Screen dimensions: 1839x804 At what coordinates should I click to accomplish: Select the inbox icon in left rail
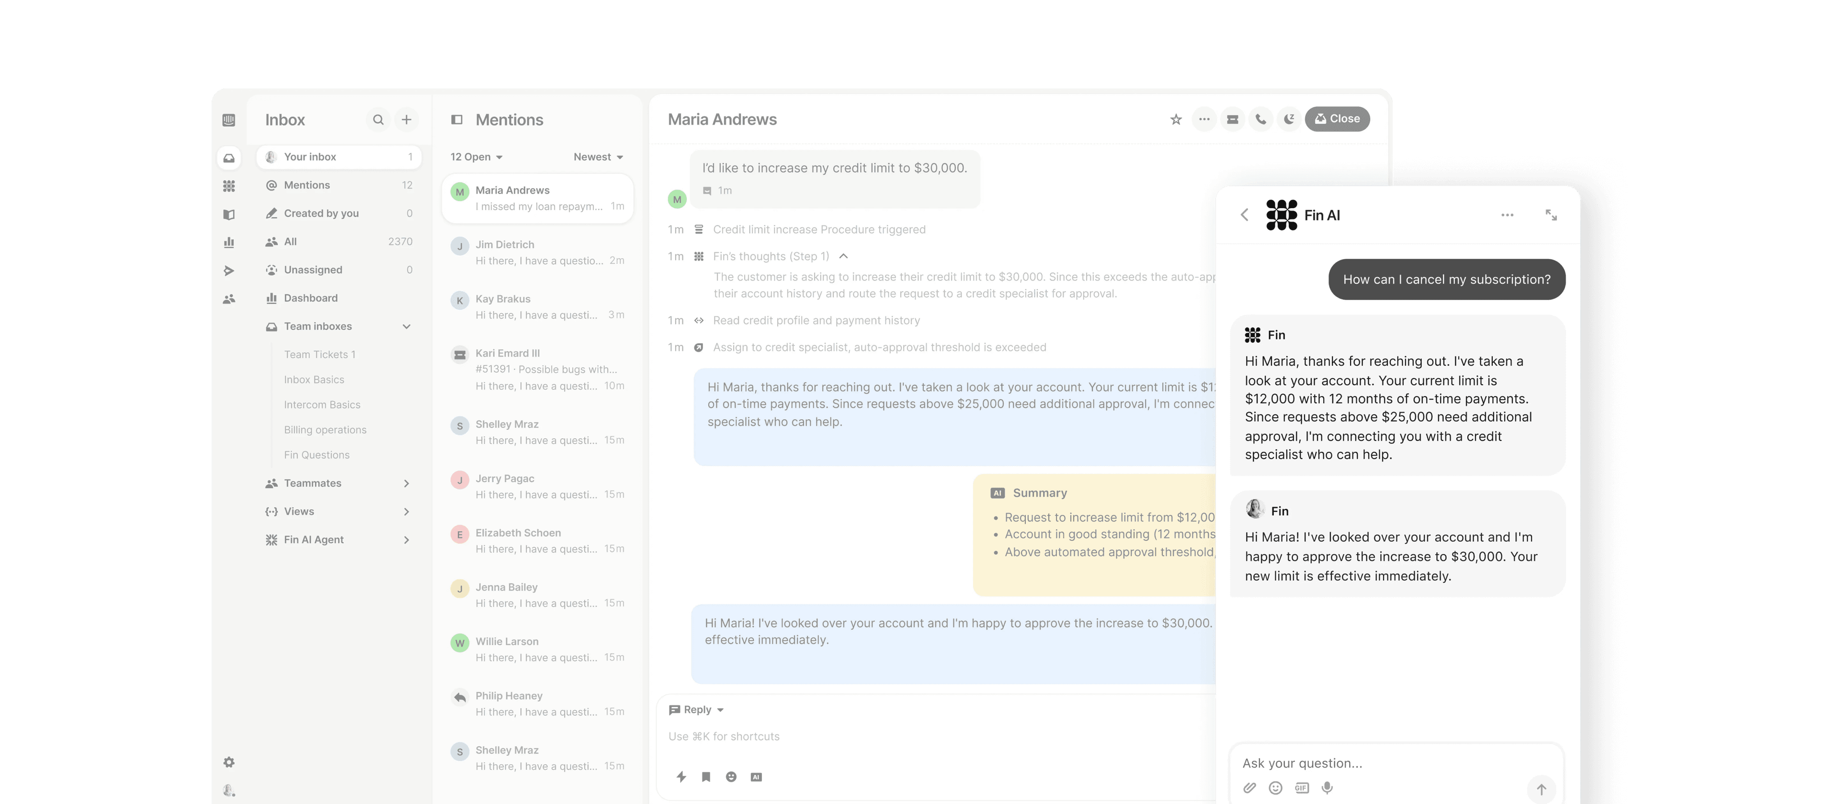coord(228,157)
